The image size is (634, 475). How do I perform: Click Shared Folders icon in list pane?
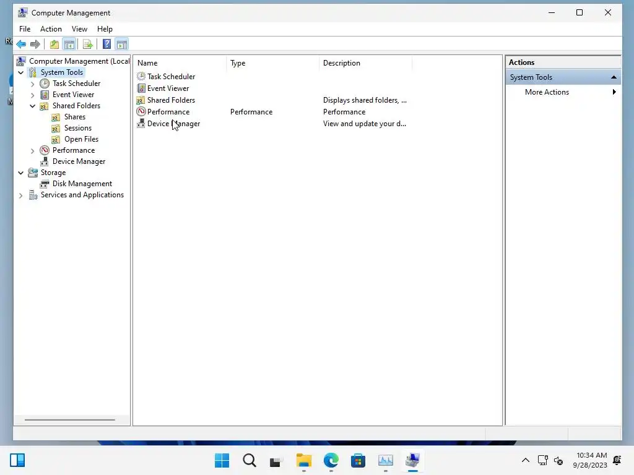pyautogui.click(x=141, y=100)
